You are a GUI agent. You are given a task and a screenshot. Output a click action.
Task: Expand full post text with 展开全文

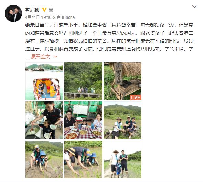[40, 57]
